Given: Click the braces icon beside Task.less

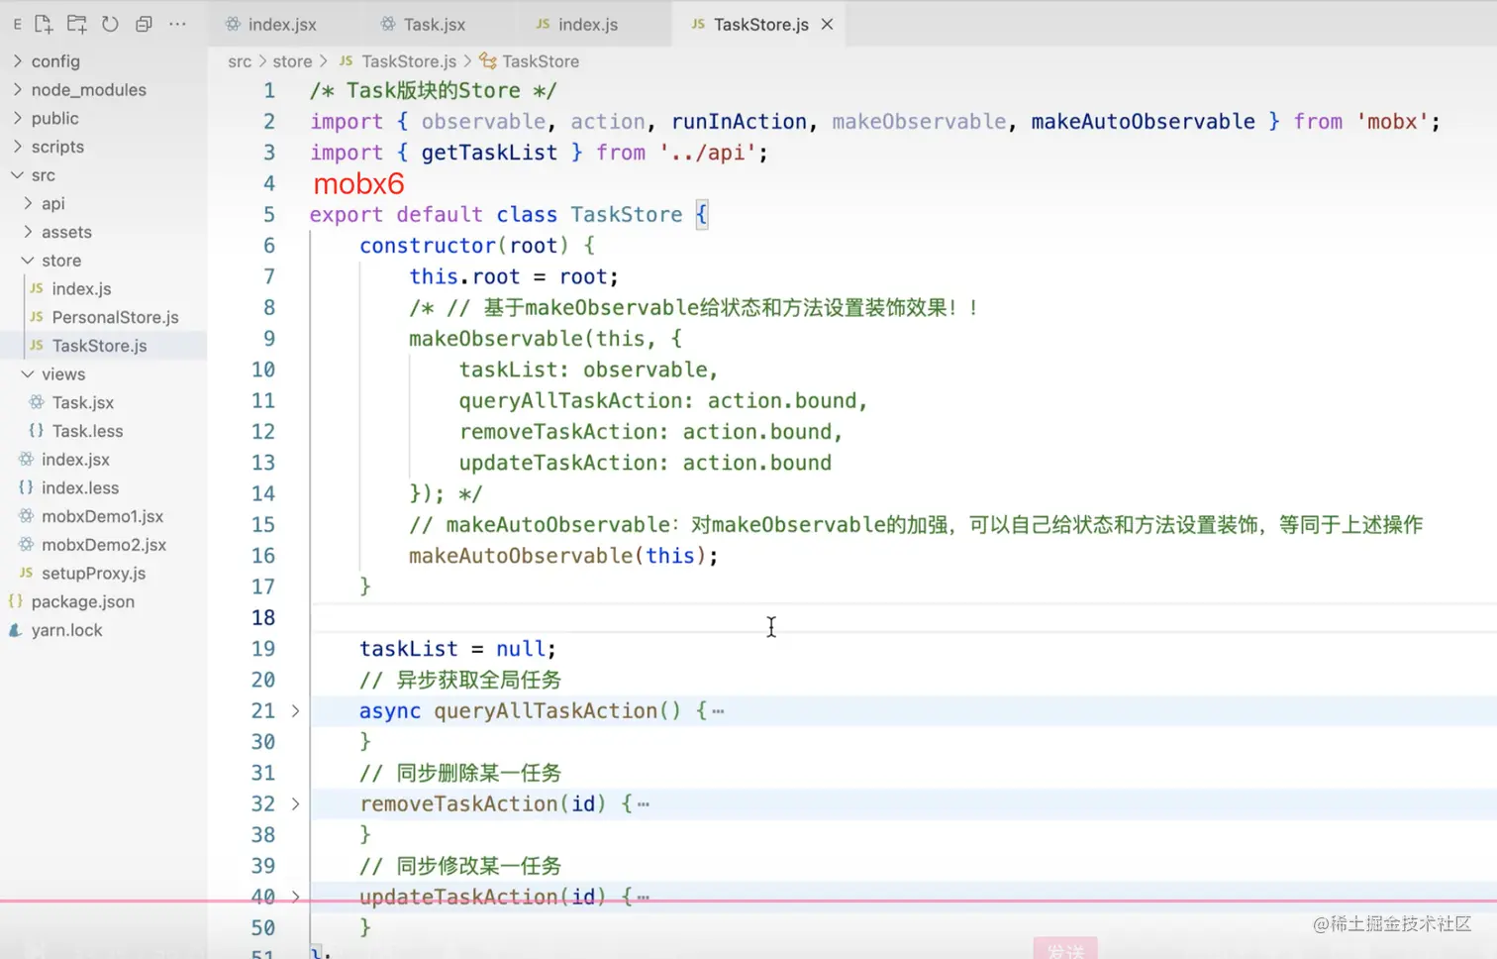Looking at the screenshot, I should click(x=37, y=431).
